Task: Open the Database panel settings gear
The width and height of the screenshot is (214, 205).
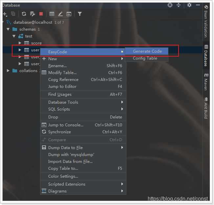Action: pyautogui.click(x=189, y=5)
